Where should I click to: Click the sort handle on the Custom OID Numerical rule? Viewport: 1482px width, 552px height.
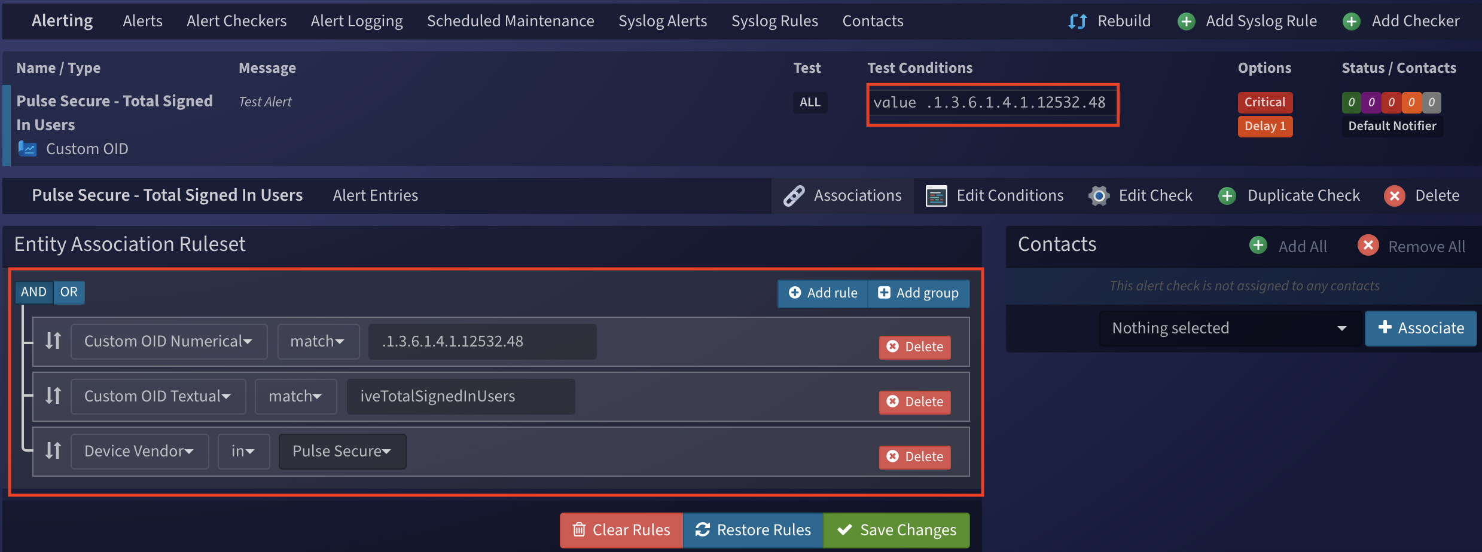point(53,341)
